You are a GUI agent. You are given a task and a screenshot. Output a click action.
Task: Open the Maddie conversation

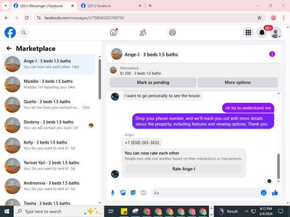click(49, 84)
